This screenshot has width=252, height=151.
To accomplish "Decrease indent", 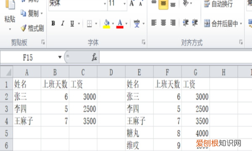I will (x=185, y=23).
